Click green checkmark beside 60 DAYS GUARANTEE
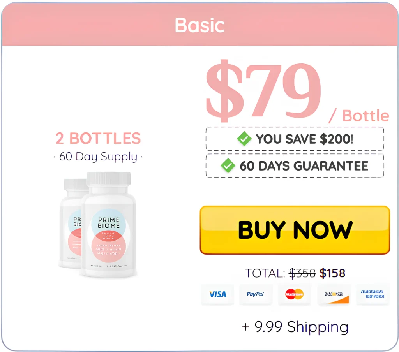Screen dimensions: 399x352 coord(228,166)
